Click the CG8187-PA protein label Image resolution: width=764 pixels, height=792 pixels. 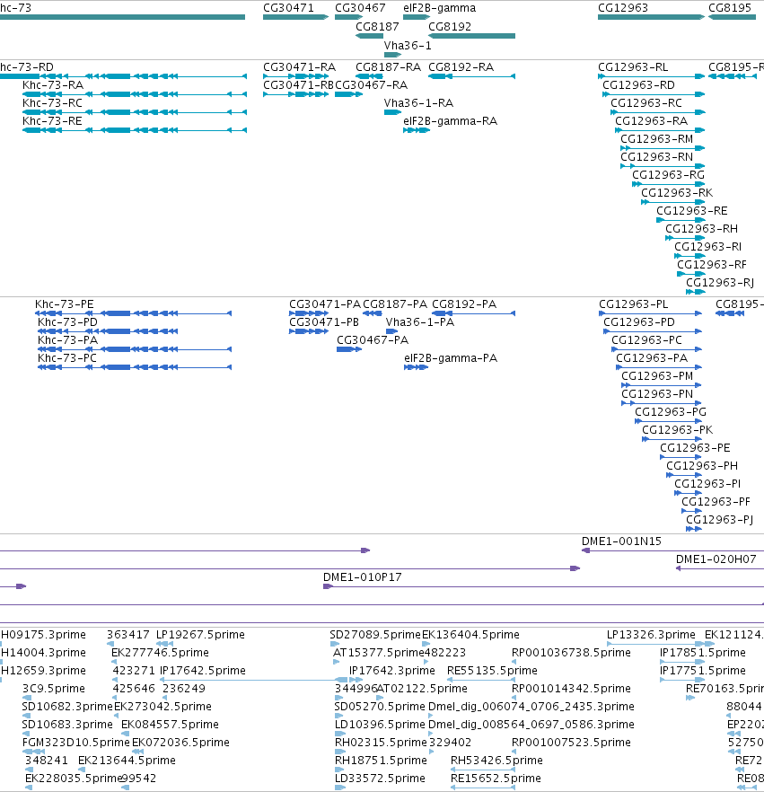click(x=395, y=304)
